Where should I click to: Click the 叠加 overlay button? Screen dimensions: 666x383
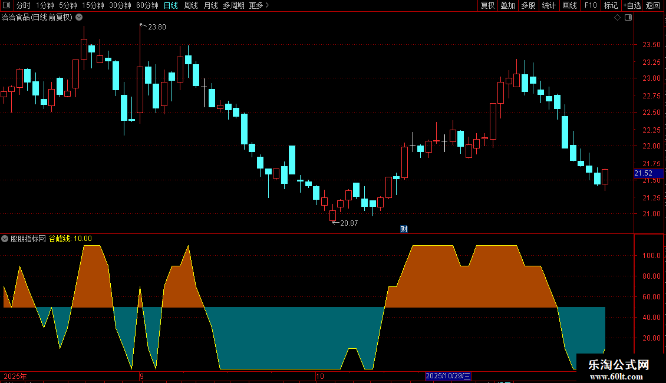pos(507,5)
